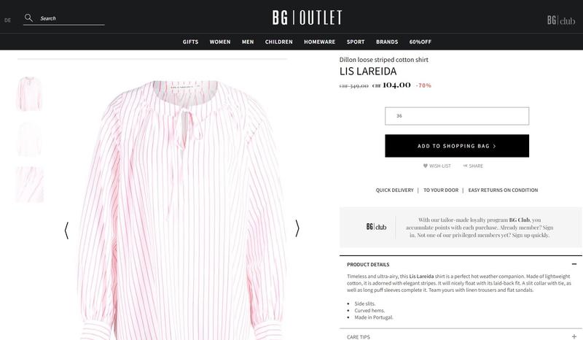Screen dimensions: 583x340
Task: Open the size 36 dropdown
Action: coord(457,116)
